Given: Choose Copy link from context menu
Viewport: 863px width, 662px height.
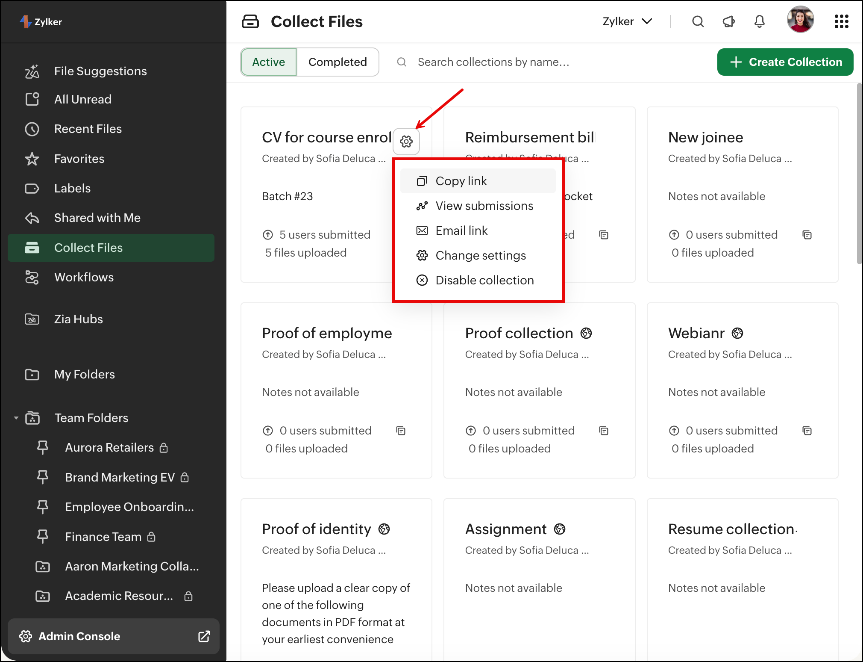Looking at the screenshot, I should (x=461, y=181).
